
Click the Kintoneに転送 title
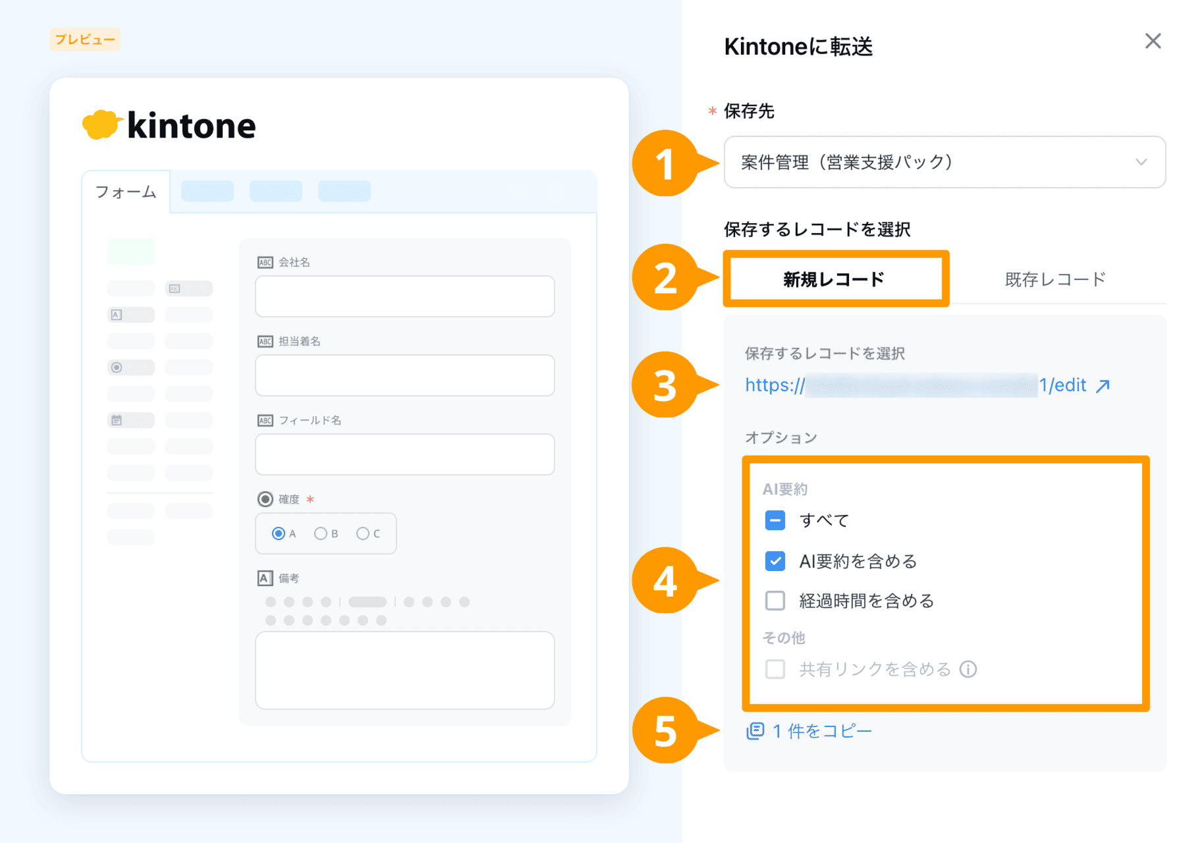click(x=798, y=47)
